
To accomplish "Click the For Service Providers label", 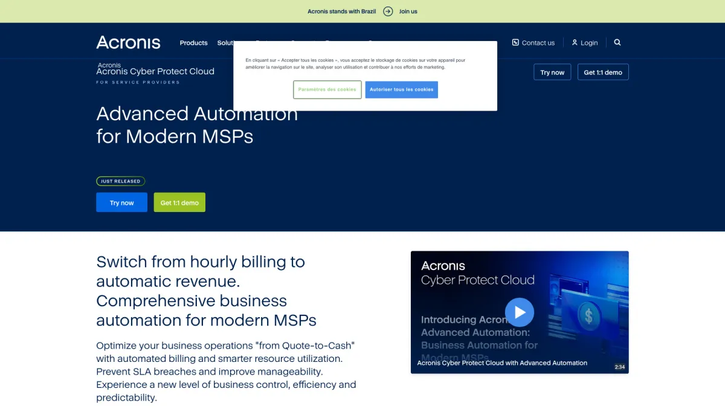I will click(138, 82).
